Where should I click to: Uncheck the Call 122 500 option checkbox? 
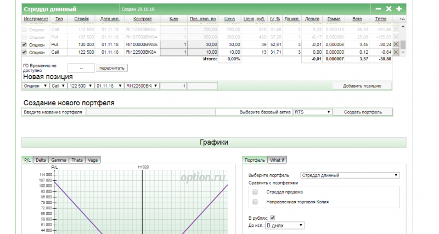[x=24, y=52]
